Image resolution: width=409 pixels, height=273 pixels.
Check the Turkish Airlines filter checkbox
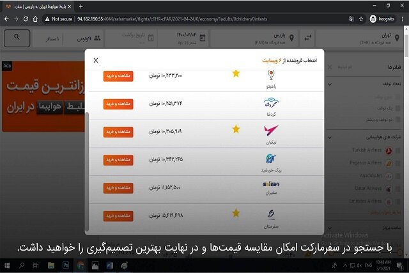click(x=398, y=150)
